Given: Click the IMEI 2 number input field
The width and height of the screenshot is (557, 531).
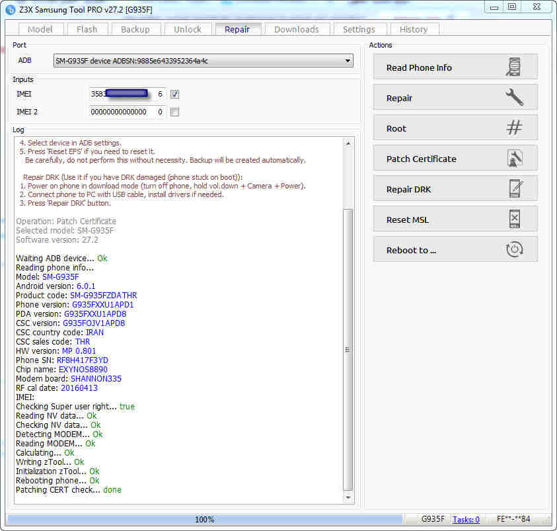Looking at the screenshot, I should tap(121, 112).
